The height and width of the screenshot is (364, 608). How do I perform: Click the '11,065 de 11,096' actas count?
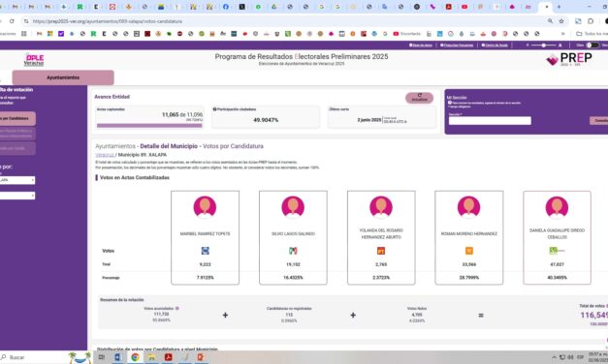[x=182, y=114]
